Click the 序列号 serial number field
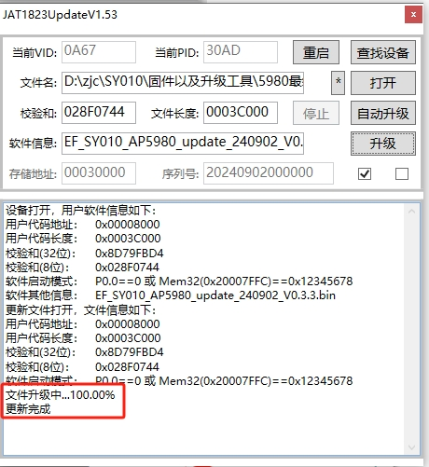This screenshot has width=429, height=467. pyautogui.click(x=269, y=173)
